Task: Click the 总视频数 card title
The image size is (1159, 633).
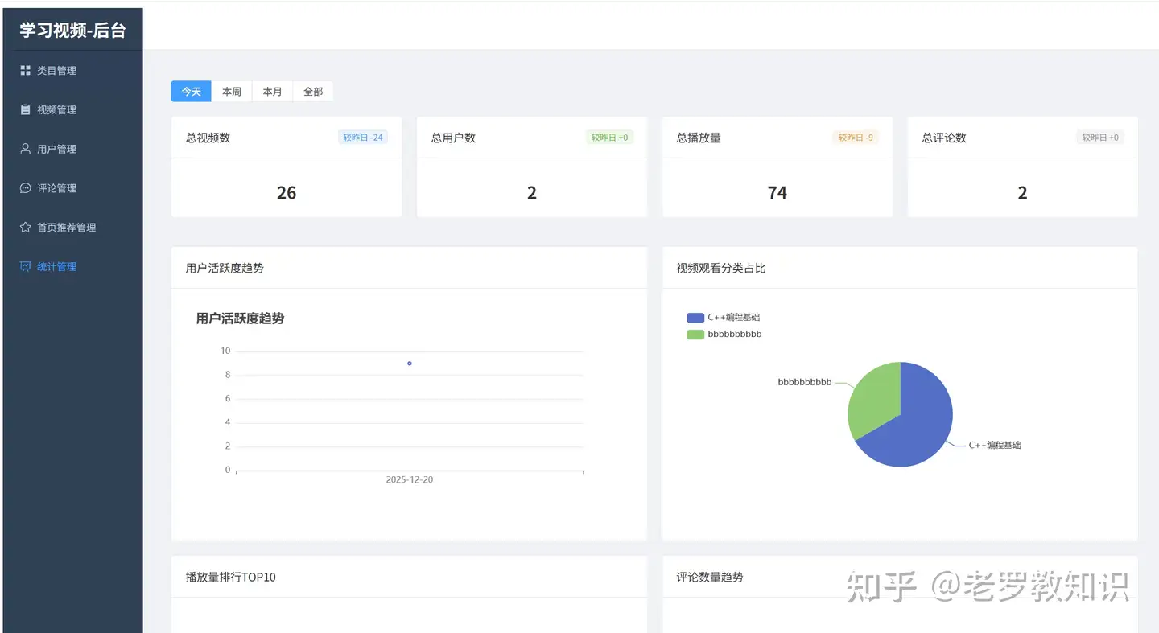Action: [x=208, y=138]
